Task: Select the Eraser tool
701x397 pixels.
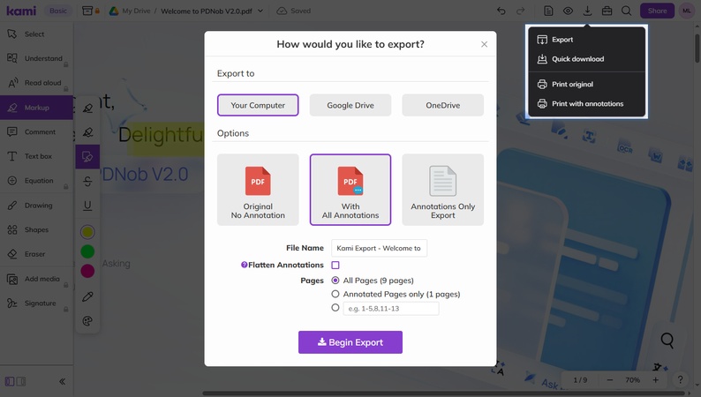Action: pyautogui.click(x=36, y=254)
